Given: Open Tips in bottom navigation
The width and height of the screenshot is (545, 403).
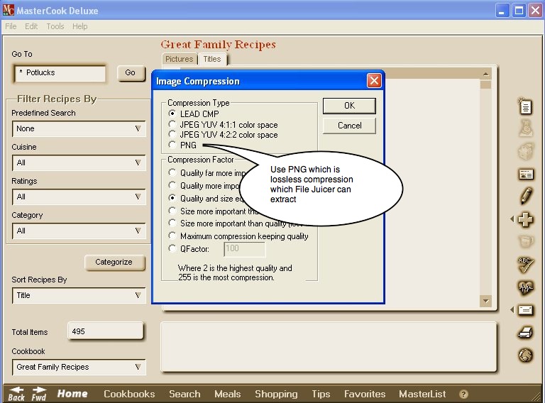Looking at the screenshot, I should (x=321, y=394).
